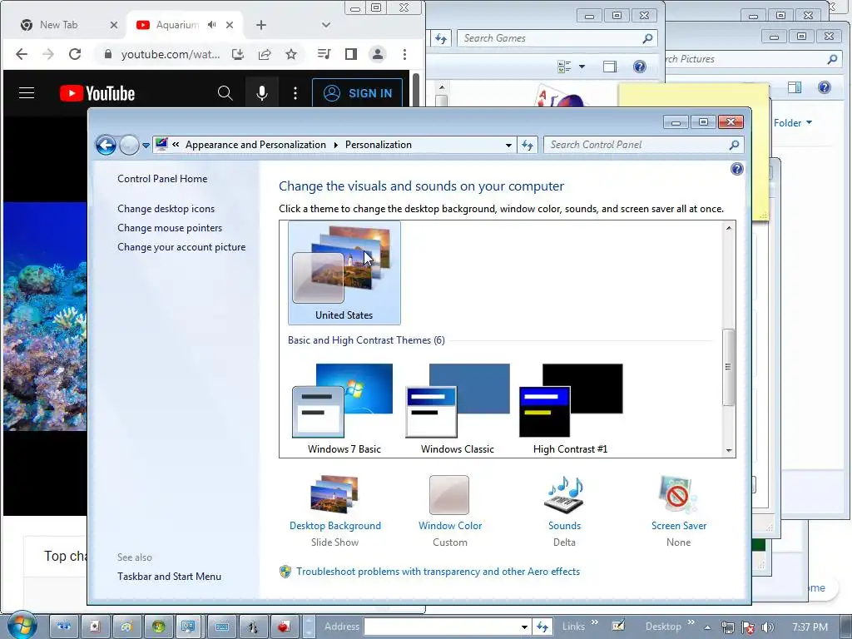
Task: Choose the High Contrast #1 theme
Action: pos(571,408)
